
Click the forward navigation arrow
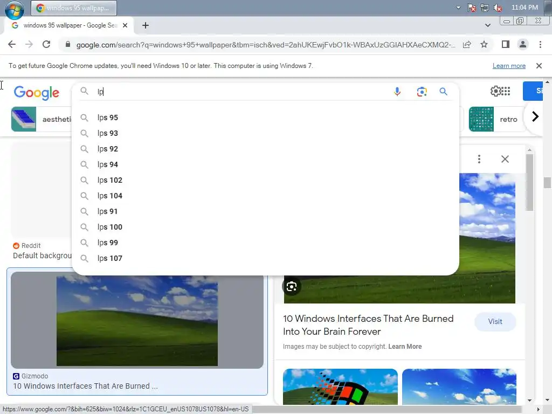click(x=29, y=44)
